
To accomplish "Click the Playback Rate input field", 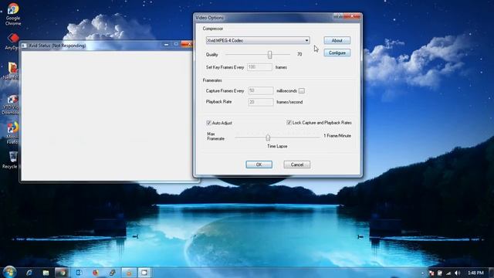I will (x=261, y=102).
